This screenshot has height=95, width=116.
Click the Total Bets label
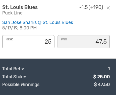click(x=13, y=69)
